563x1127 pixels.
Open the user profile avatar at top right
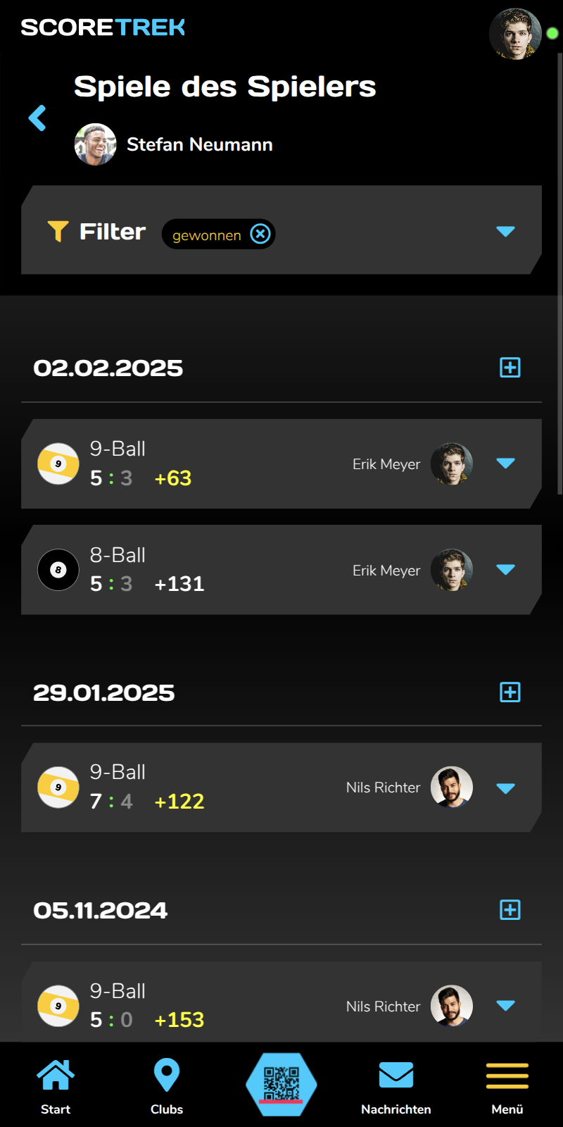(x=515, y=34)
